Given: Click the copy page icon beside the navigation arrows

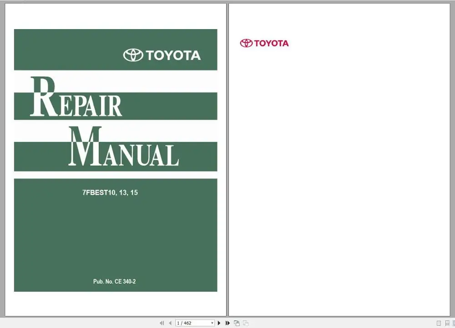Looking at the screenshot, I should coord(237,323).
